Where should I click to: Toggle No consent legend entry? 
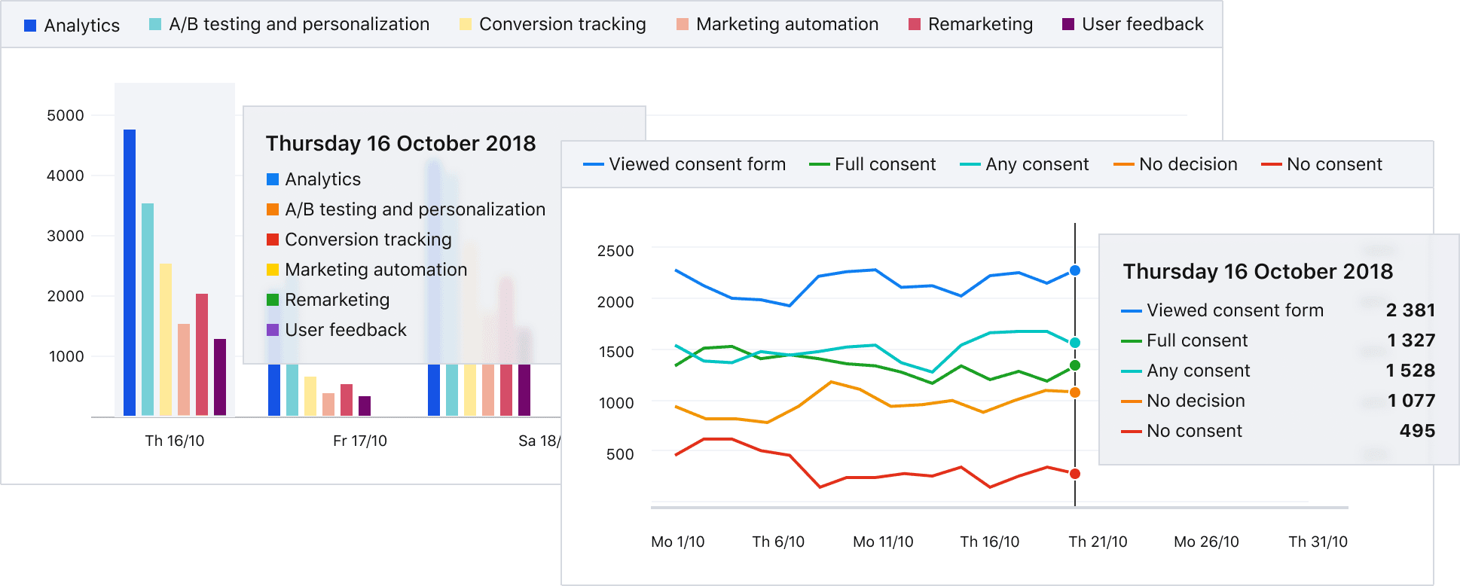click(1322, 164)
